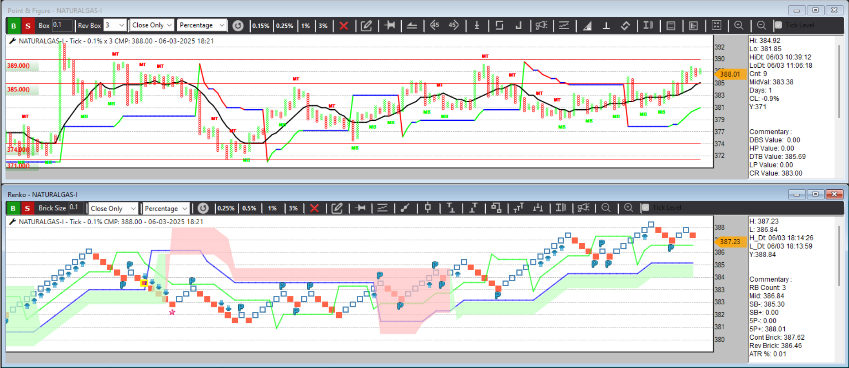Click the green B buy button in Renko toolbar
This screenshot has width=849, height=368.
(x=13, y=208)
